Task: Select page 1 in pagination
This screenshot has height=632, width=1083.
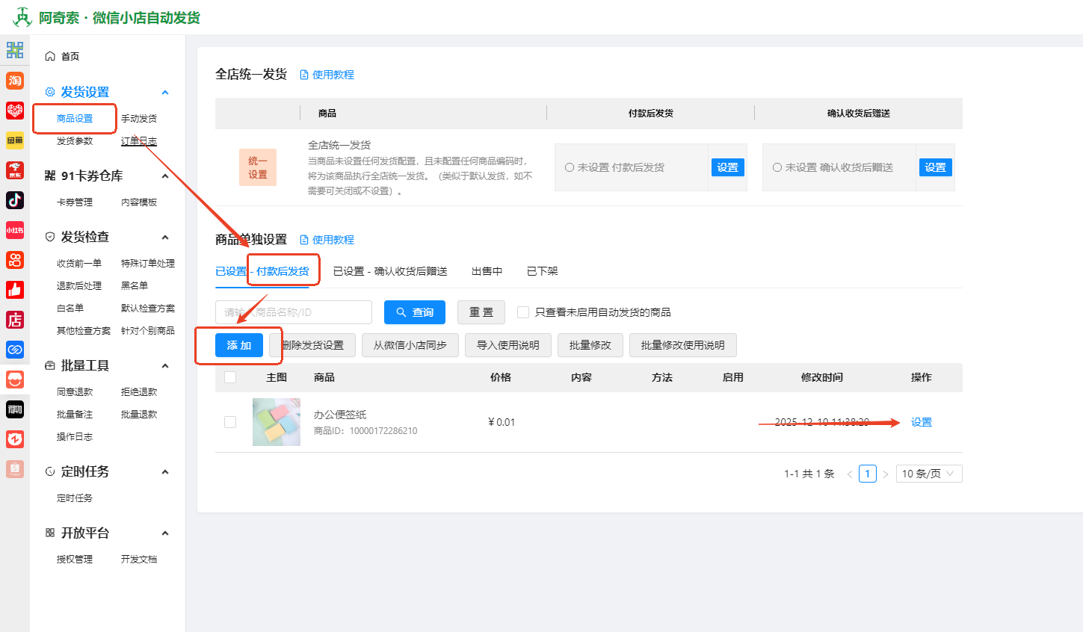Action: click(x=868, y=474)
